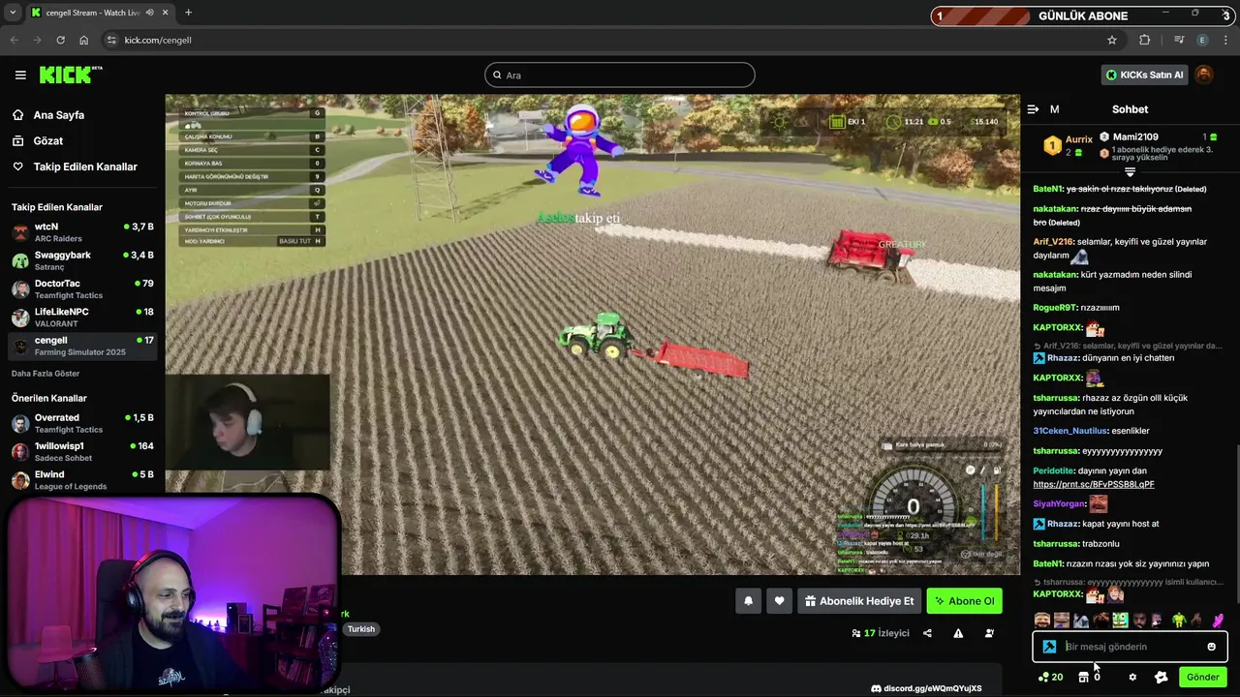The image size is (1240, 697).
Task: Open the 1willowisp1 recommended channel
Action: pyautogui.click(x=82, y=451)
